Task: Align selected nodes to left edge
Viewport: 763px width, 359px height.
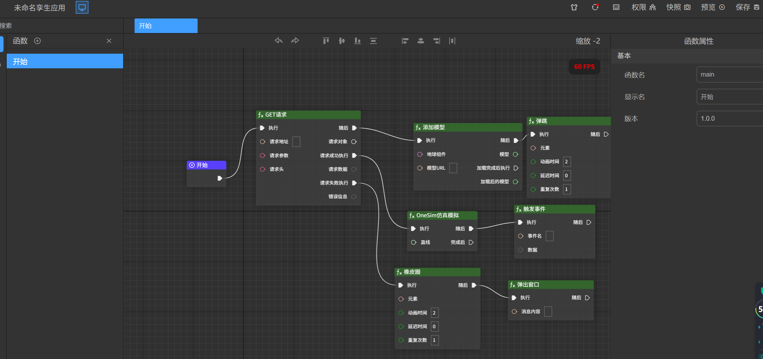Action: point(405,41)
